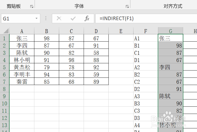Click cell C5 with value 78
Screen dimensions: 197x132
[x=71, y=67]
